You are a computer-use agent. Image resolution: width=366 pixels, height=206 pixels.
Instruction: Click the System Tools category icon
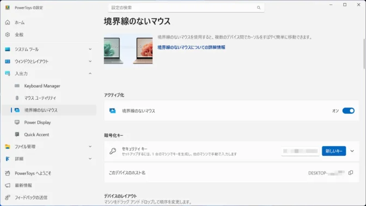tap(8, 49)
